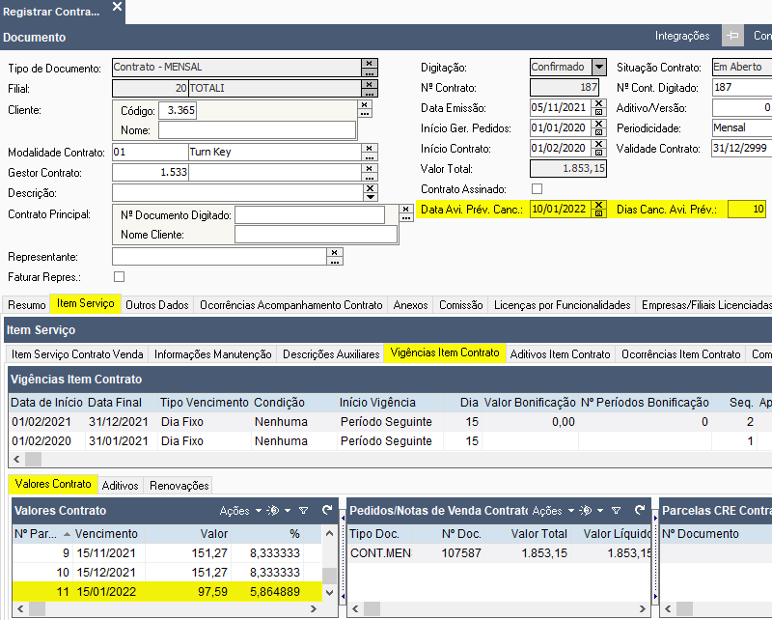The height and width of the screenshot is (620, 772).
Task: Click the Cliente Nome input field
Action: (x=257, y=130)
